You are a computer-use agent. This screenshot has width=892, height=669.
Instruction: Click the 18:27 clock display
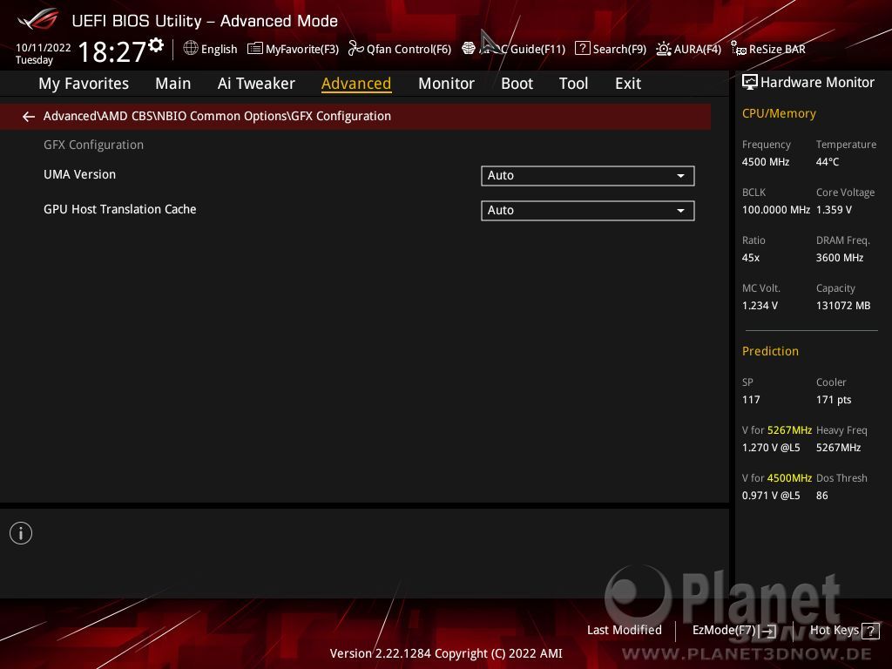112,51
